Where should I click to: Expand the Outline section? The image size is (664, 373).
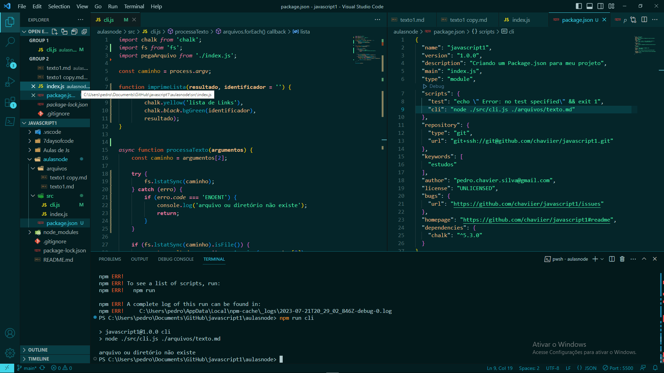point(55,350)
